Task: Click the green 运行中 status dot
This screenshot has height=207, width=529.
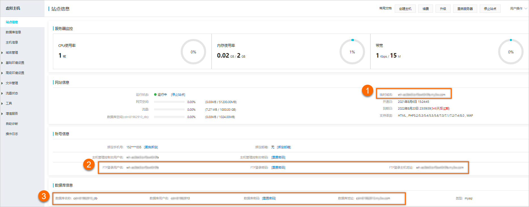Action: tap(155, 95)
